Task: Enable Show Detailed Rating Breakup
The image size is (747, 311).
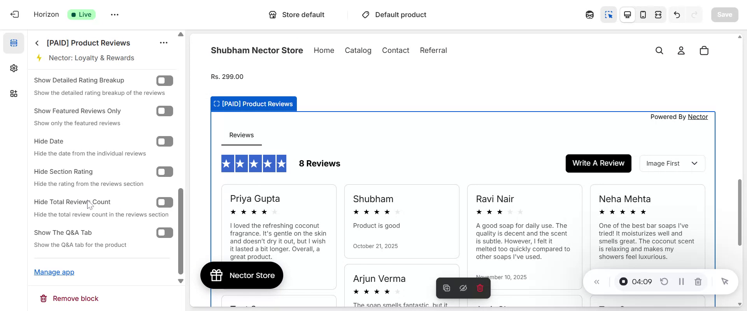Action: tap(165, 80)
